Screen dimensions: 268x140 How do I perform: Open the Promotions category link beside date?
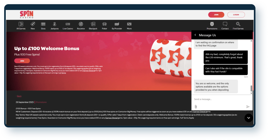tap(41, 102)
